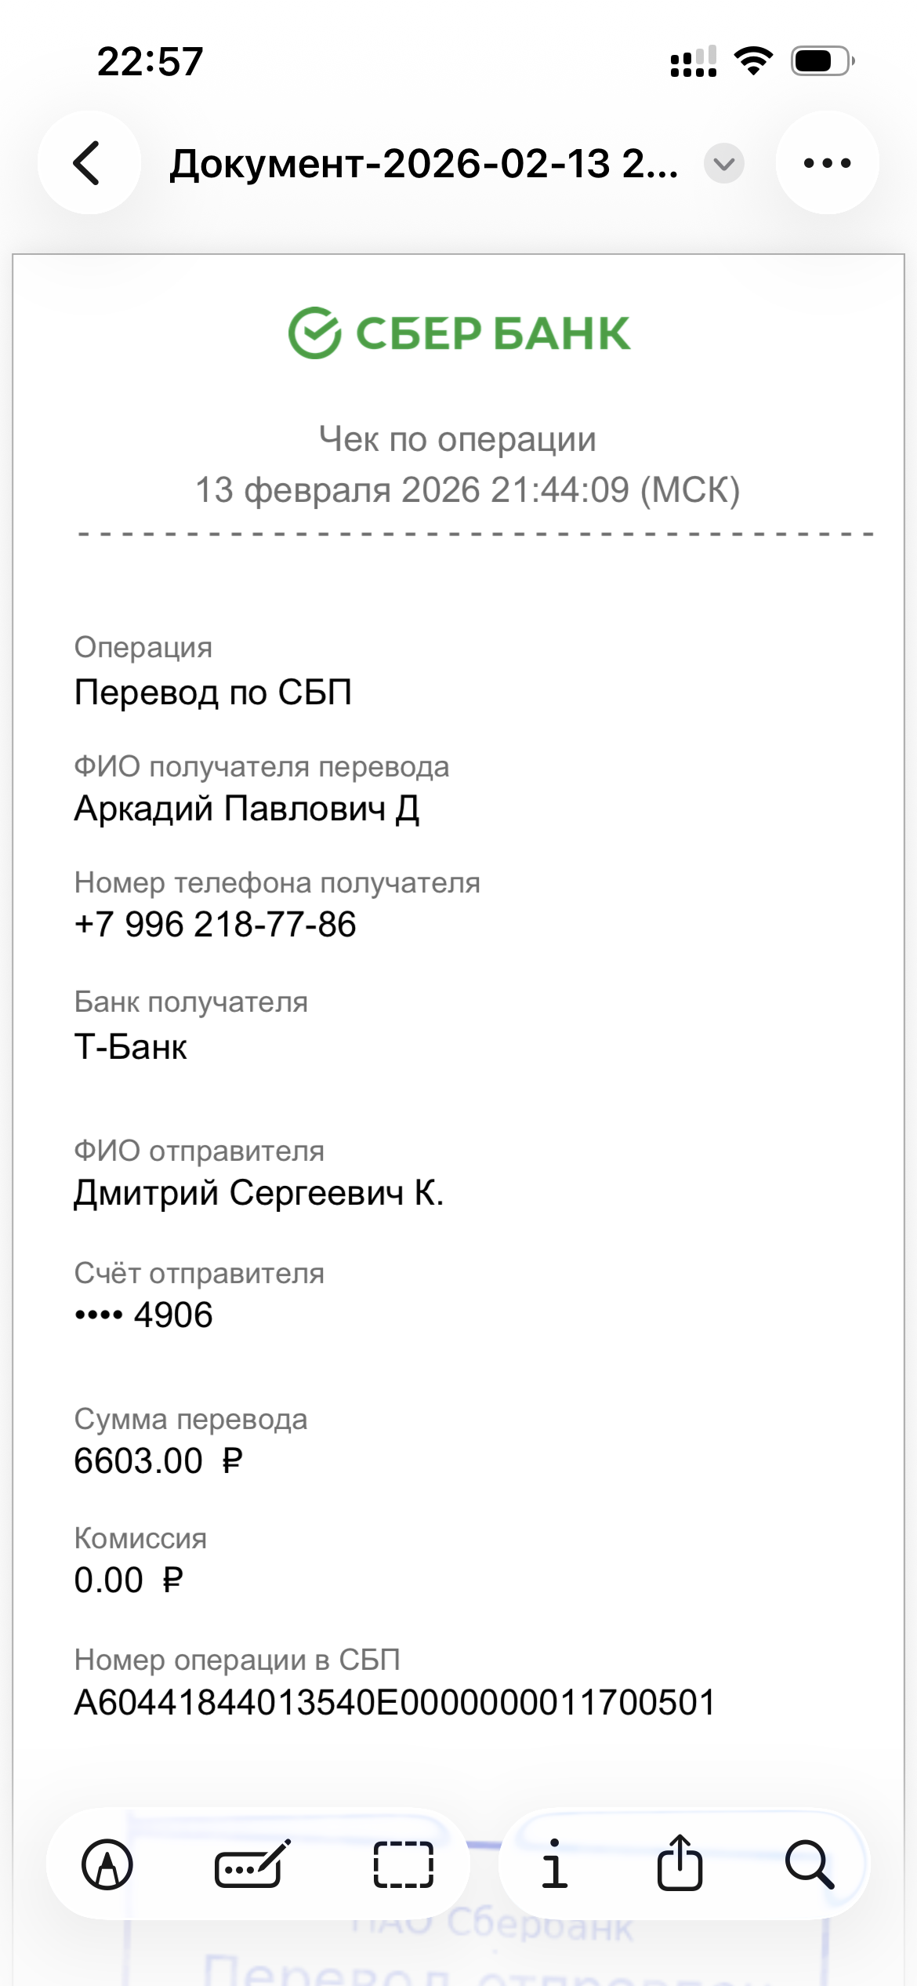
Task: Tap the 22:57 clock in status bar
Action: pyautogui.click(x=150, y=61)
